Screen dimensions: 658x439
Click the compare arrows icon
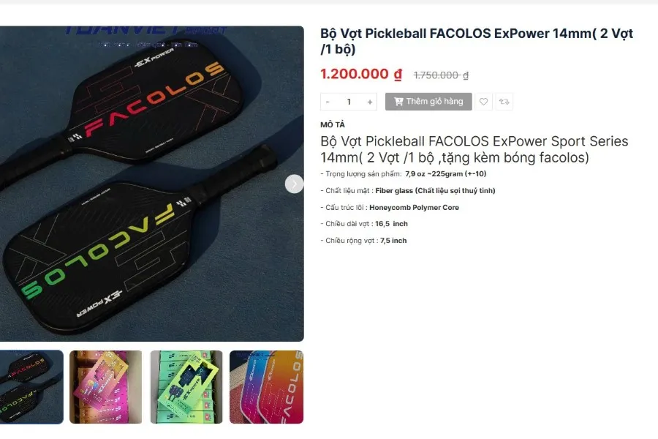click(x=504, y=102)
